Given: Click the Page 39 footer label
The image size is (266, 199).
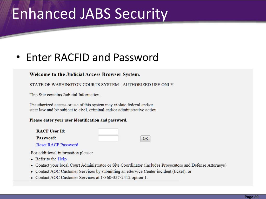Looking at the screenshot, I should click(x=251, y=197).
